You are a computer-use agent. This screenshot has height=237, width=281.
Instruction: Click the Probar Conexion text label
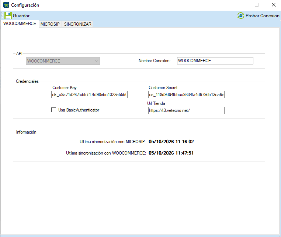(262, 16)
